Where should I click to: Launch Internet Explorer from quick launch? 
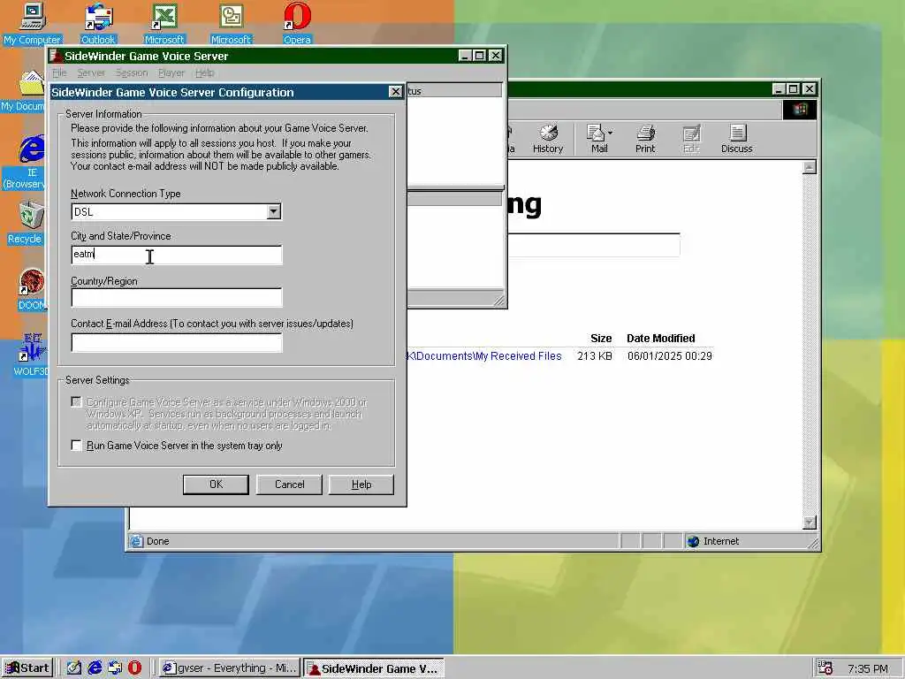coord(95,668)
